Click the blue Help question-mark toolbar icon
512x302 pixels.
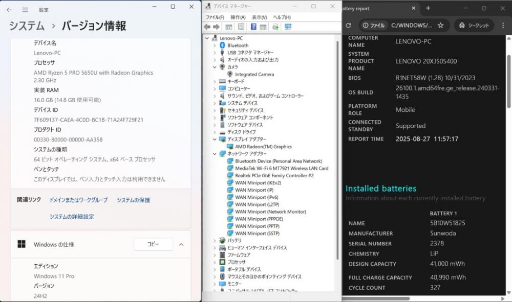point(253,27)
